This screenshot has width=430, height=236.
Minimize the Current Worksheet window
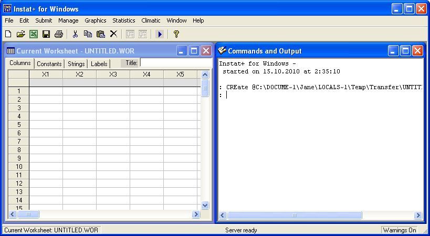pos(182,51)
